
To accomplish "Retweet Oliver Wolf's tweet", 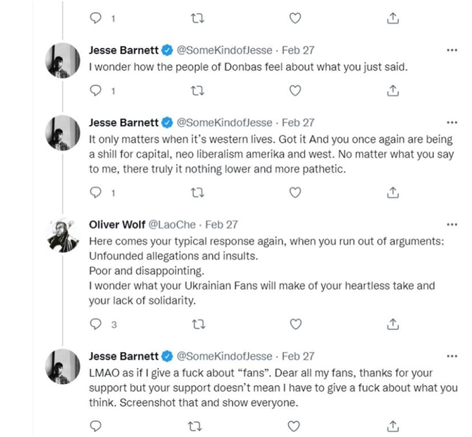I will click(x=197, y=324).
